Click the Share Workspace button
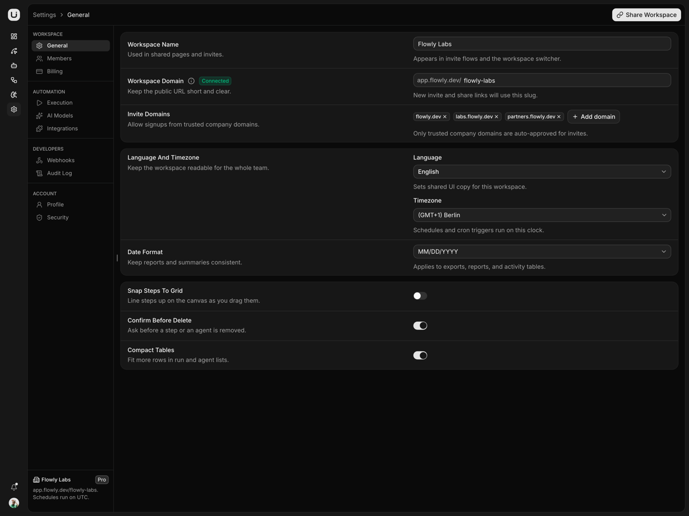689x516 pixels. click(647, 15)
